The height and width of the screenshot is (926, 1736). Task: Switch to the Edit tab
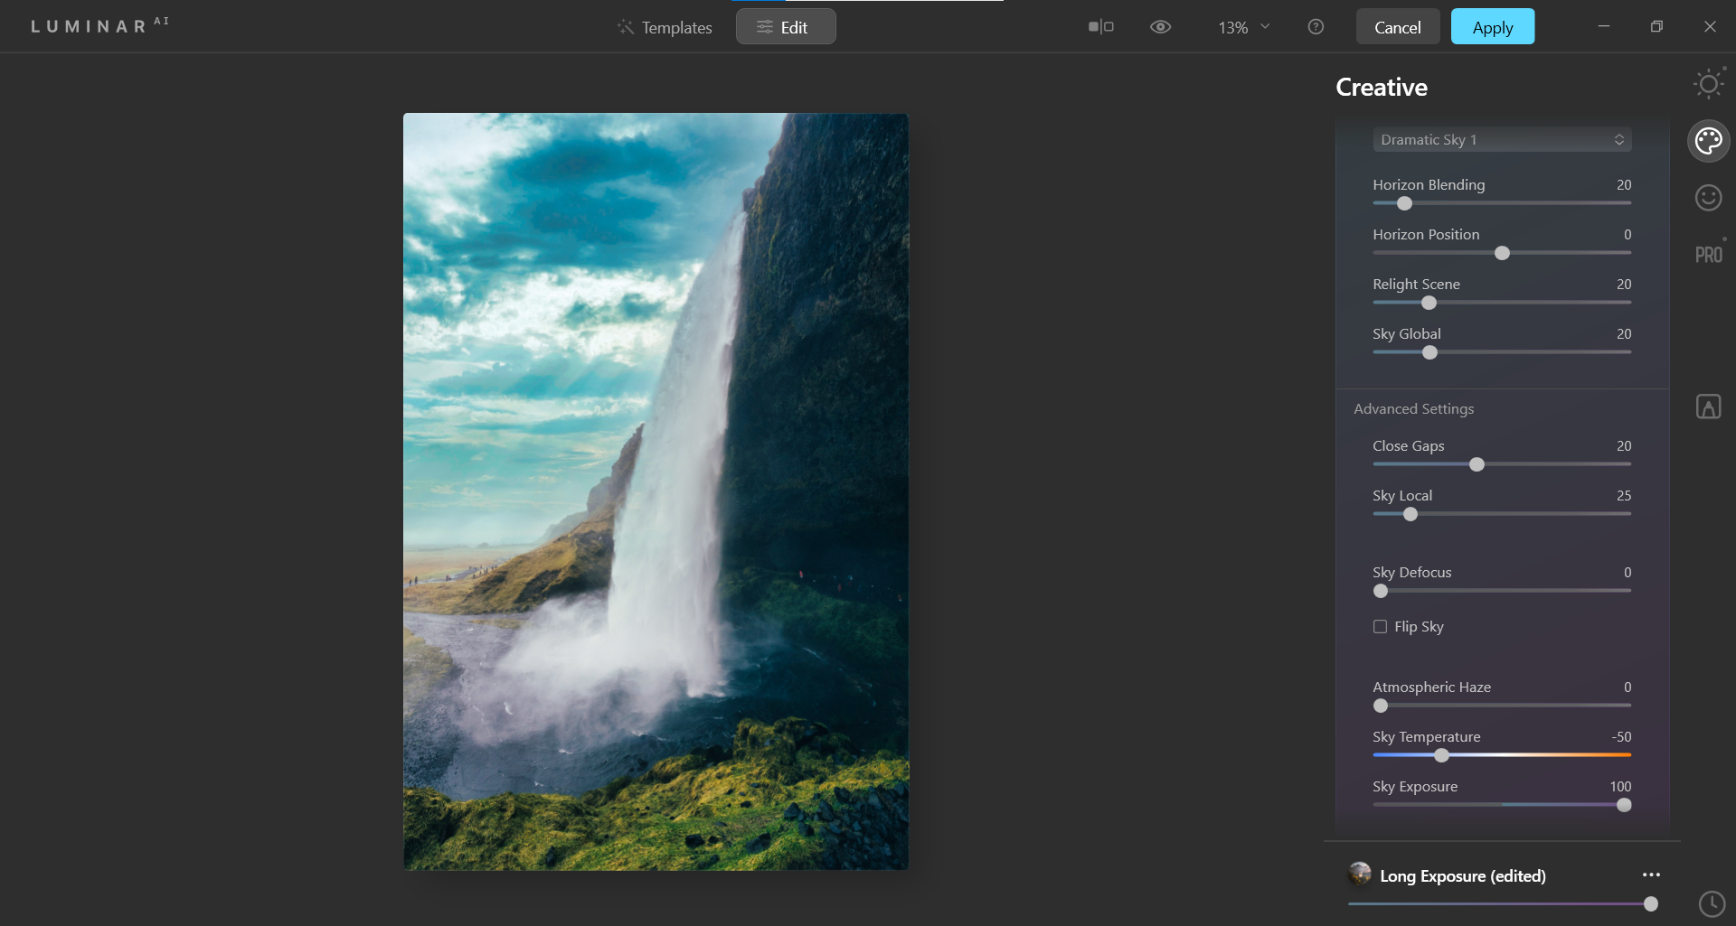785,27
